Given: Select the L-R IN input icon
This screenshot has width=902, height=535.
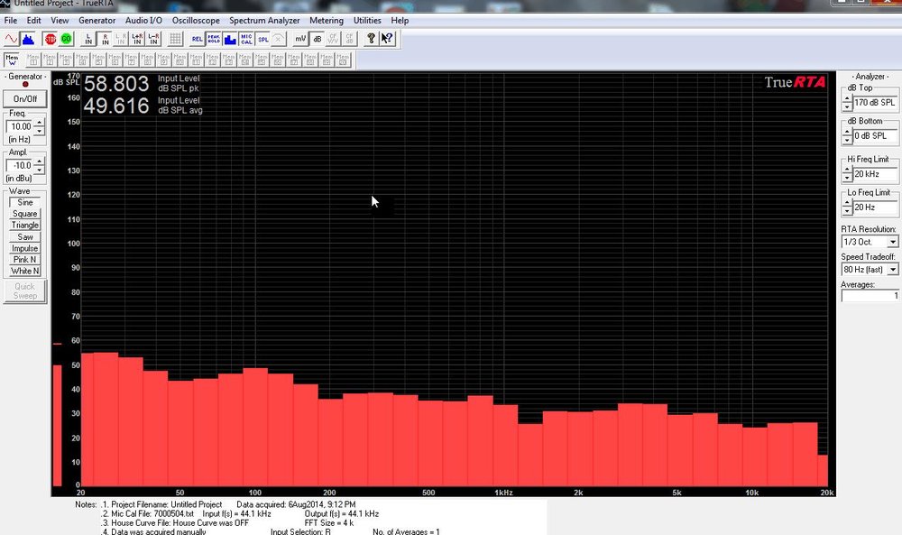Looking at the screenshot, I should (x=153, y=39).
